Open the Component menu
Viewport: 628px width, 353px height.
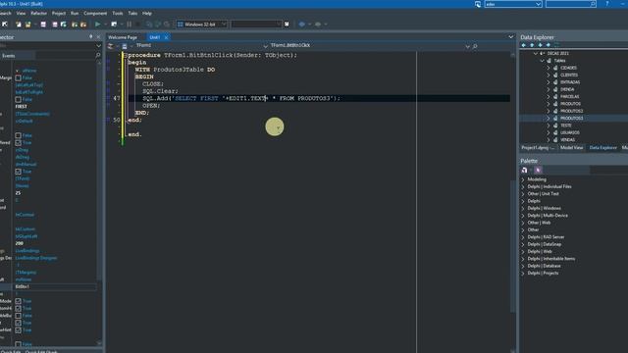pos(95,13)
